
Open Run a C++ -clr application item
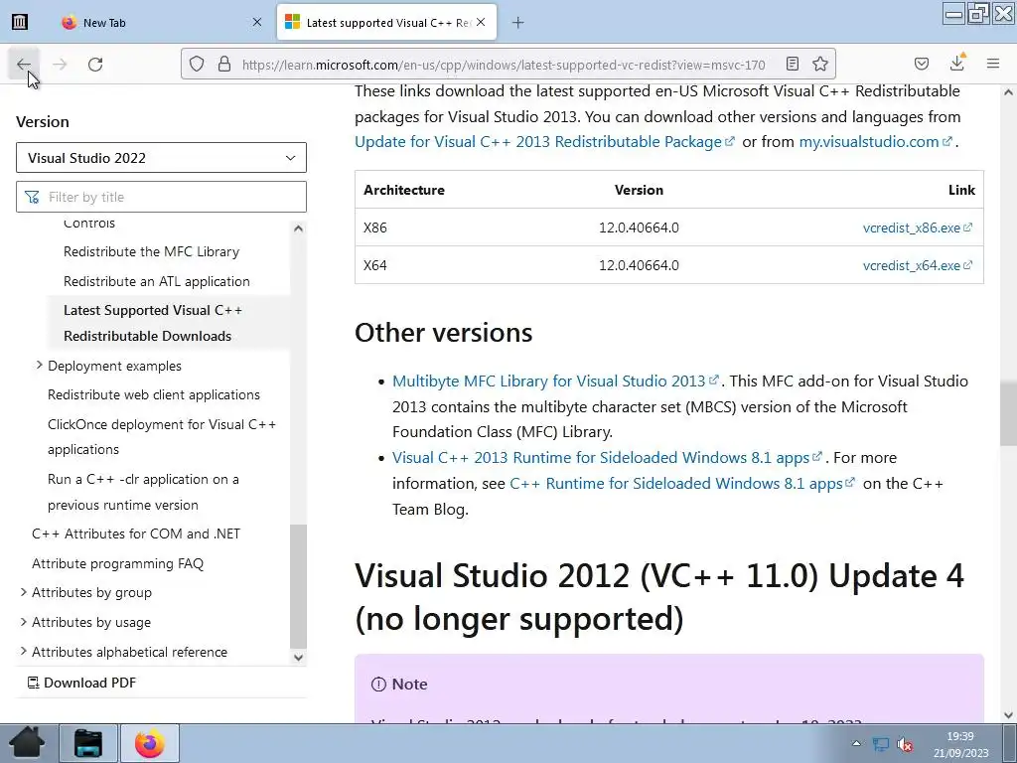[143, 492]
